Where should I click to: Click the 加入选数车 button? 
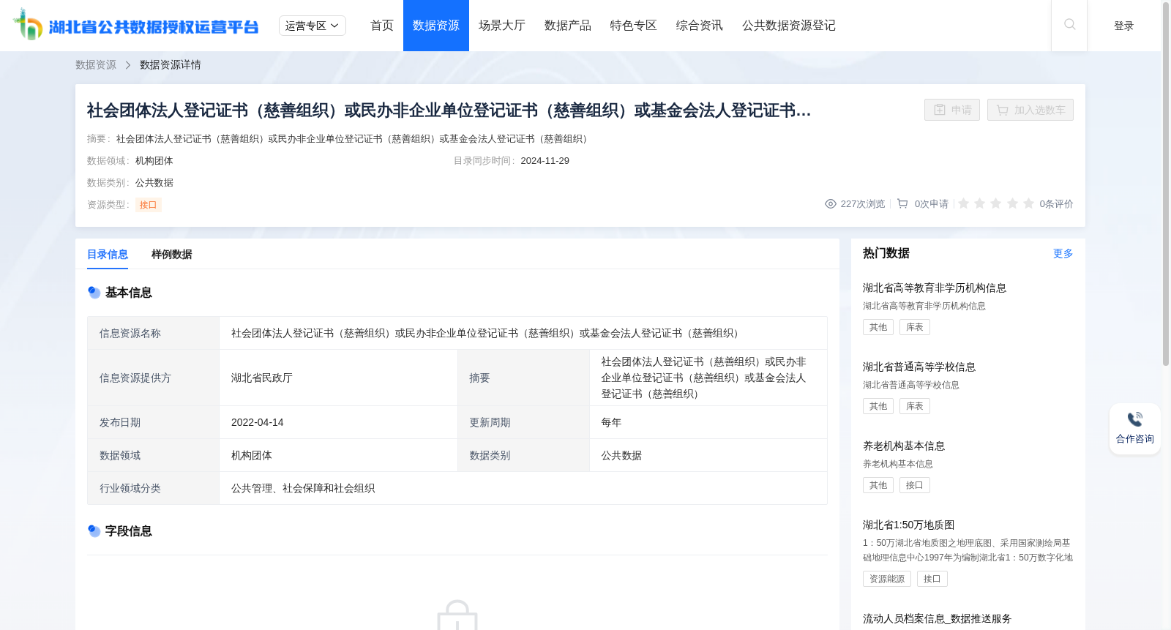click(x=1030, y=110)
